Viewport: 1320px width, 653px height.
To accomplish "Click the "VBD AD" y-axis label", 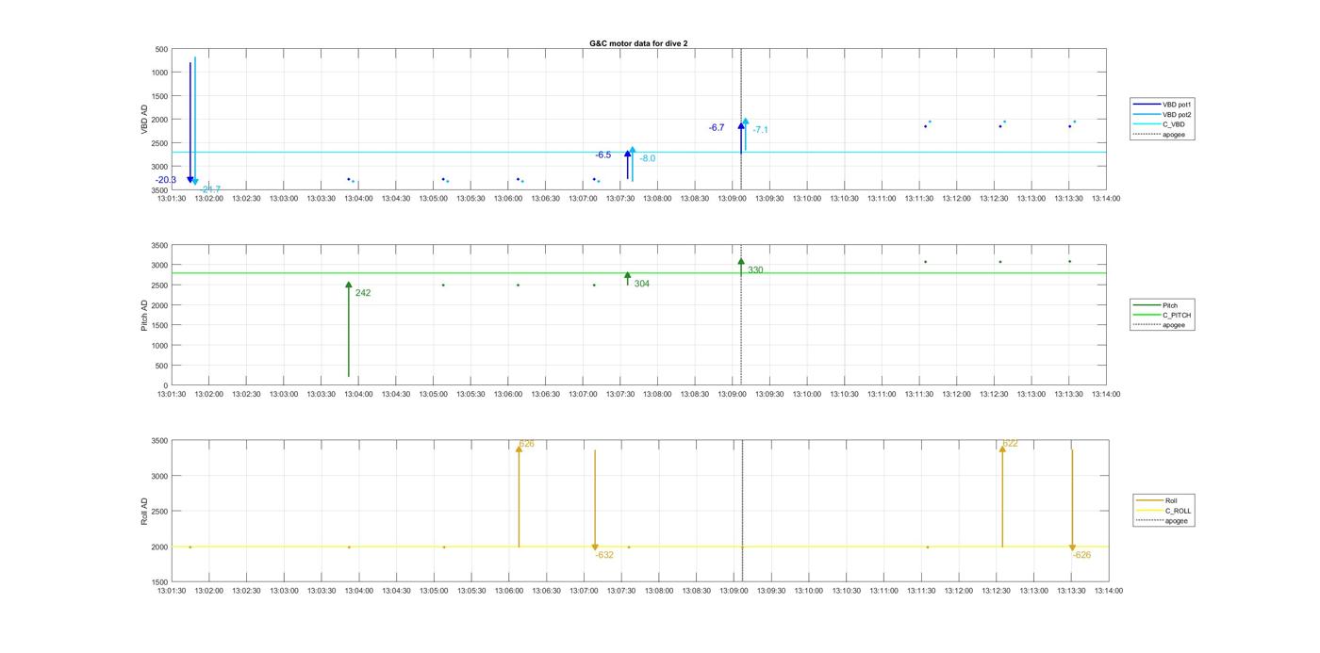I will pos(144,119).
